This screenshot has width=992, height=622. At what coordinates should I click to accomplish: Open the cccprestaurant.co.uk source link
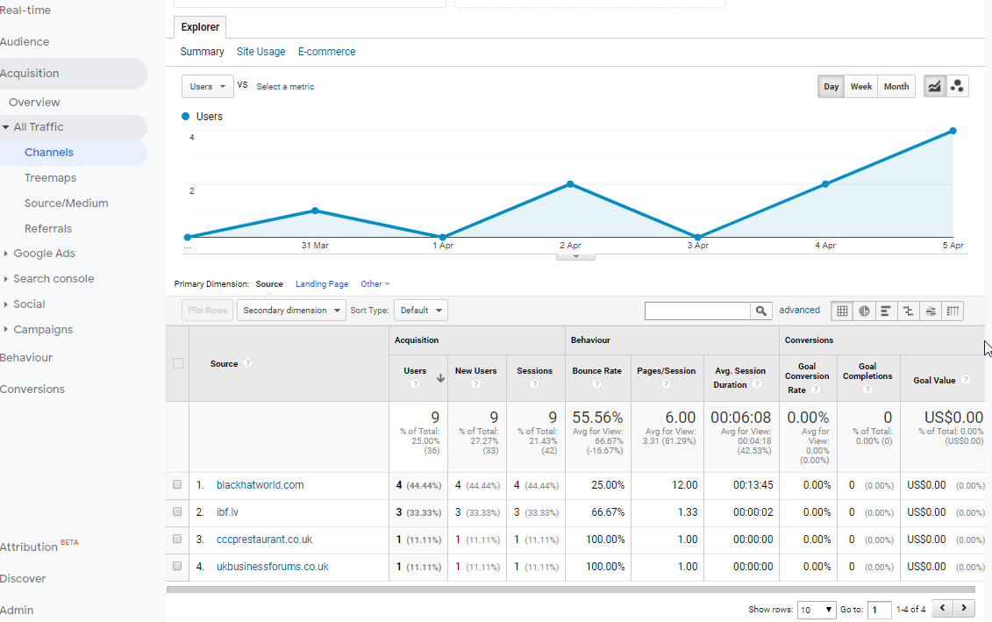tap(264, 540)
